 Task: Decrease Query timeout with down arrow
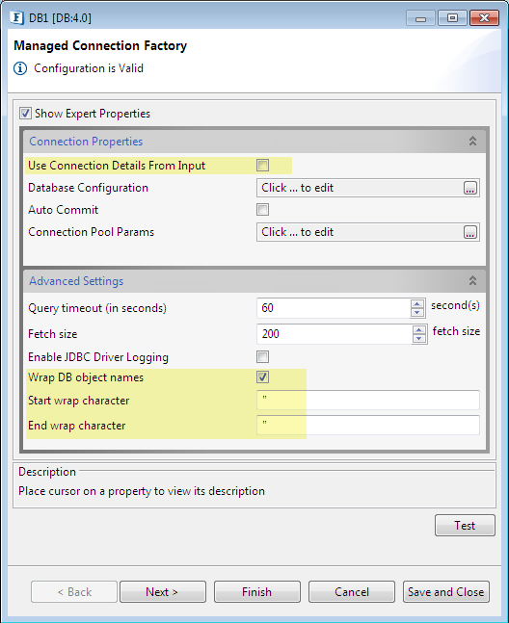[417, 313]
